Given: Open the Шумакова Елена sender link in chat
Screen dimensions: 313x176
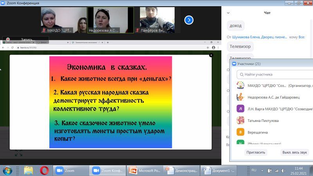Looking at the screenshot, I should tap(259, 37).
